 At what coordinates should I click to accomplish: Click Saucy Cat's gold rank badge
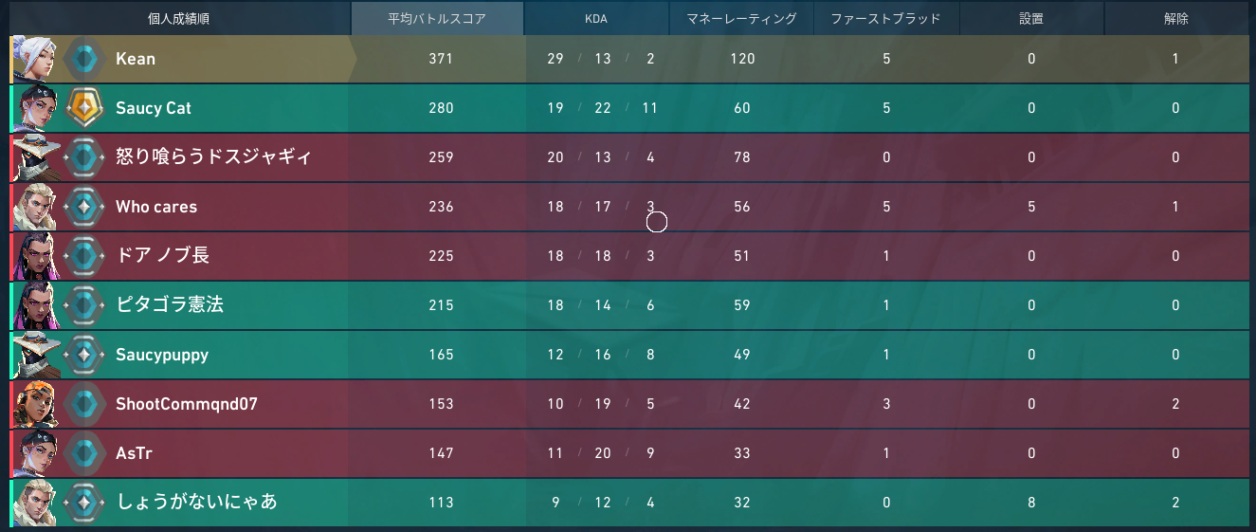coord(84,108)
